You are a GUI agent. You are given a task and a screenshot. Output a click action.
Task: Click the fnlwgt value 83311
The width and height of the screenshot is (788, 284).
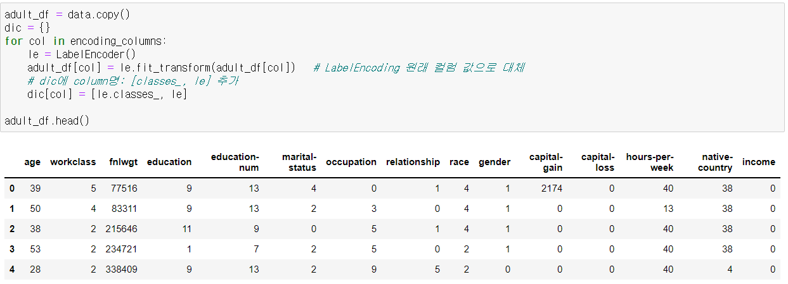(124, 209)
